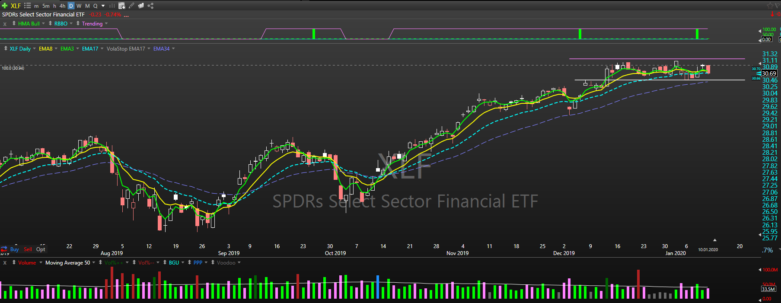Click the Buy button
Viewport: 781px width, 303px height.
14,249
